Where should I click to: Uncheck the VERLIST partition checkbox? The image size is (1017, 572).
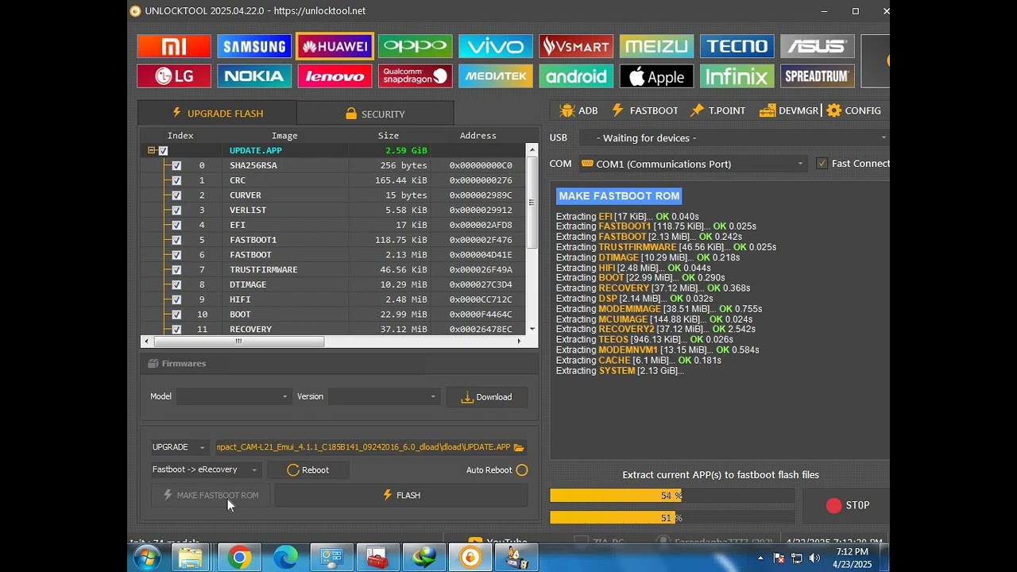[x=176, y=211]
